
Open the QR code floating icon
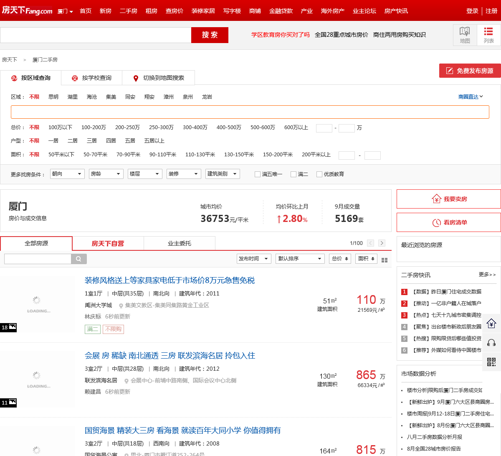[491, 362]
